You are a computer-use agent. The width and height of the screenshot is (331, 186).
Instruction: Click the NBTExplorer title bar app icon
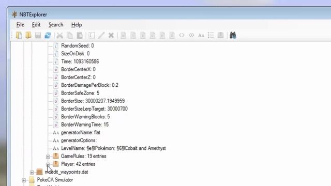(x=14, y=14)
